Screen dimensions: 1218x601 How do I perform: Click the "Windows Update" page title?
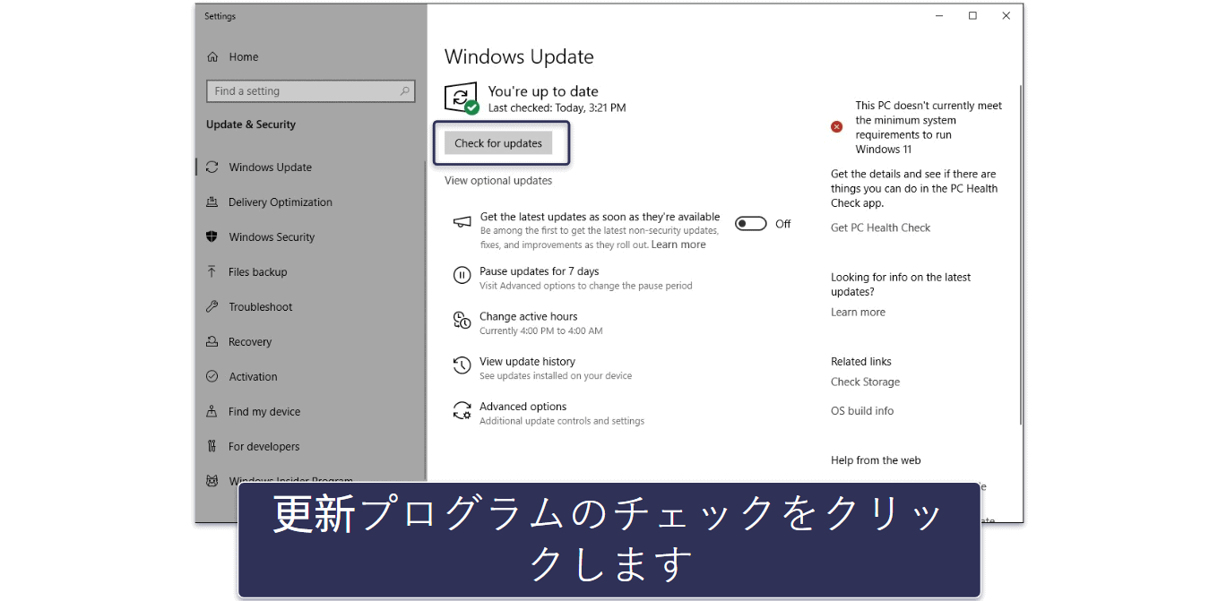click(x=519, y=56)
